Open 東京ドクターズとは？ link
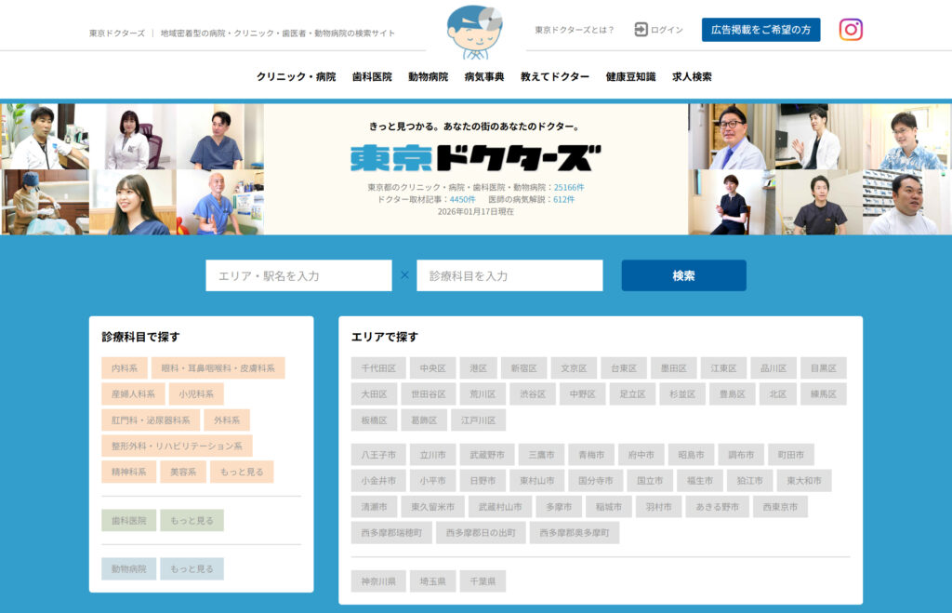The height and width of the screenshot is (613, 952). click(x=575, y=30)
